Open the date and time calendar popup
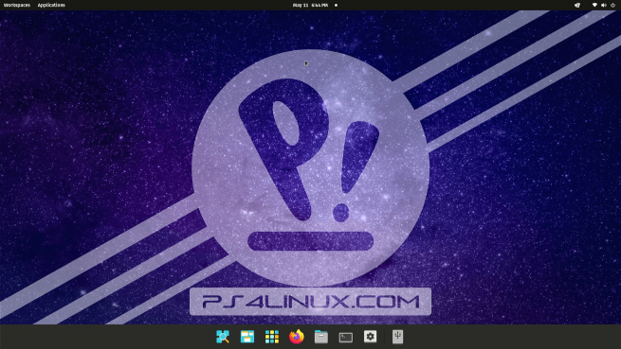 click(x=310, y=5)
